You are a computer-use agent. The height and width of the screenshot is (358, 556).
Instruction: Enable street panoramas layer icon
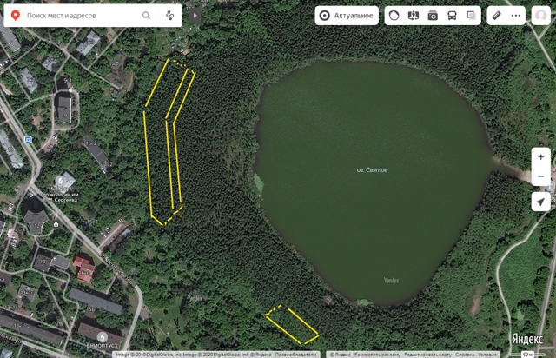[x=414, y=16]
